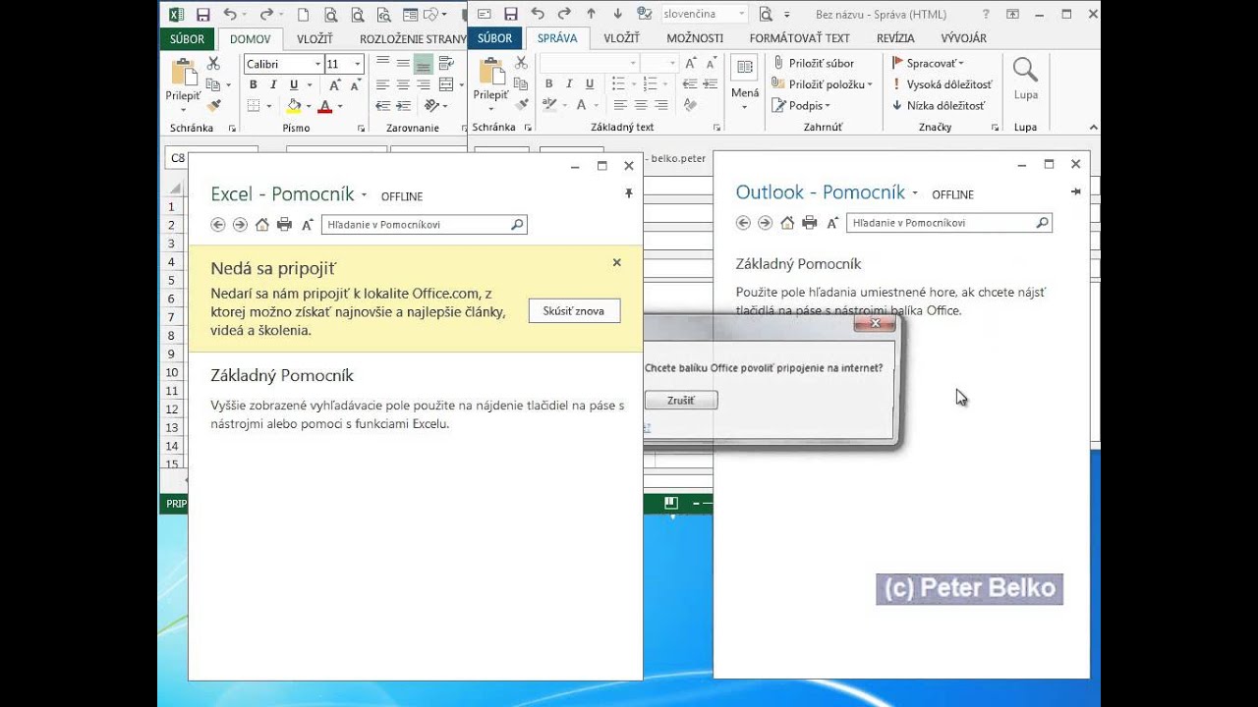Toggle italic in Excel's Písmo group
This screenshot has width=1258, height=707.
coord(273,85)
